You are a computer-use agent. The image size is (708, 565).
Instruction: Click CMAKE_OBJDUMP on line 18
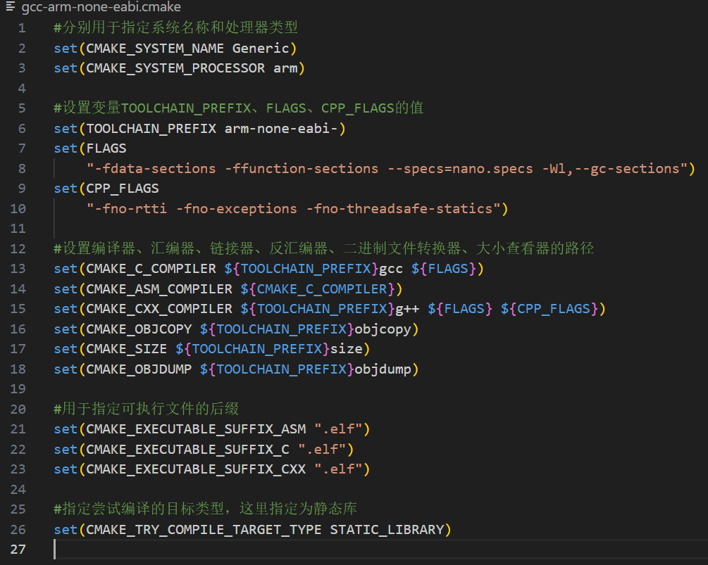point(139,369)
